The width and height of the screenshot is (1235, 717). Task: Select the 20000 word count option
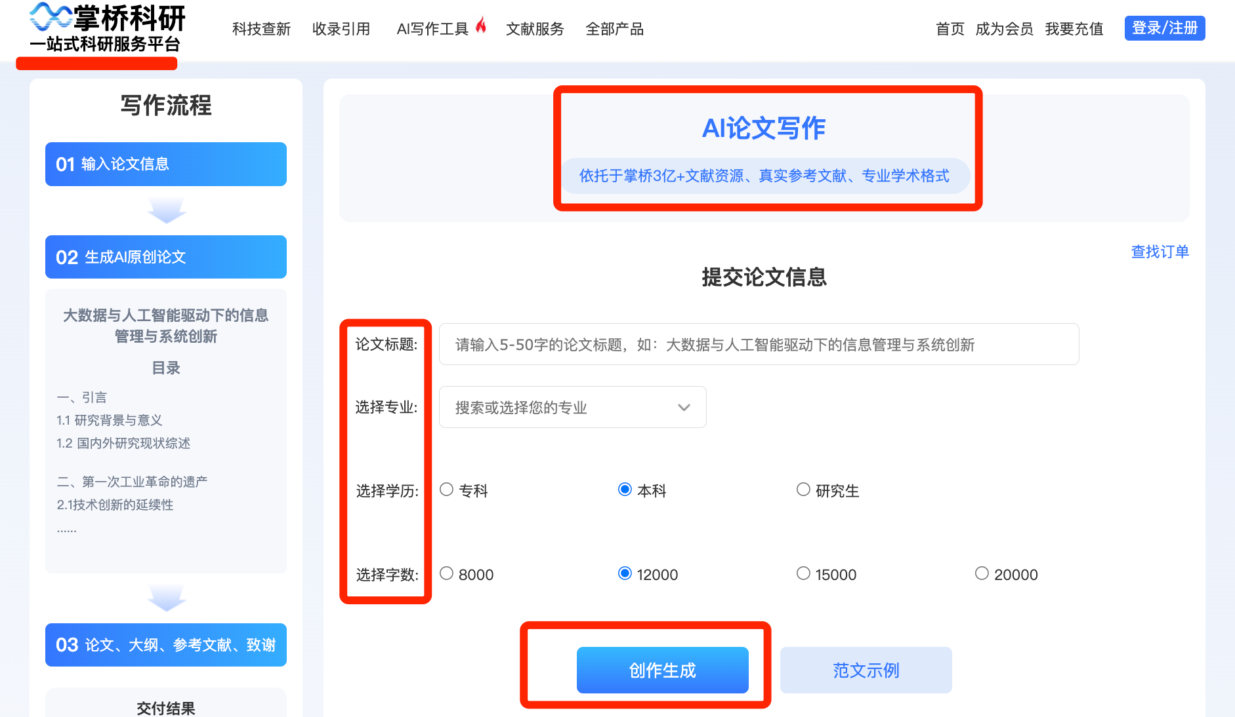pyautogui.click(x=982, y=573)
